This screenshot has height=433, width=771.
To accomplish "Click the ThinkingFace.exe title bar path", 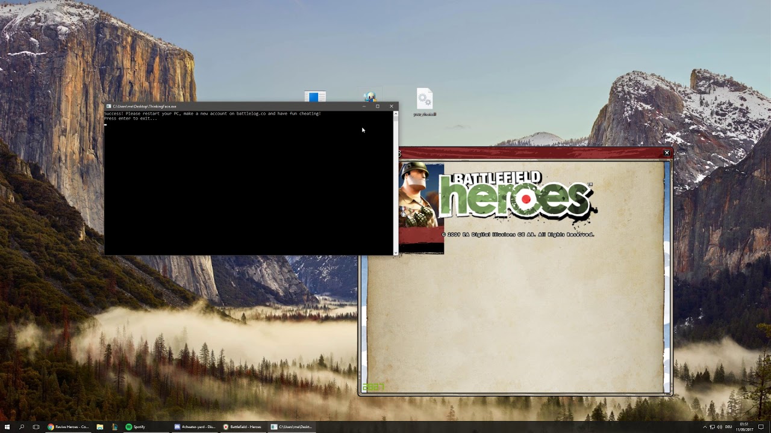I will [x=145, y=106].
